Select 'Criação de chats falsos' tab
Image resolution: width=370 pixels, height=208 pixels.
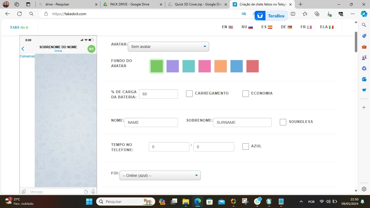[262, 4]
